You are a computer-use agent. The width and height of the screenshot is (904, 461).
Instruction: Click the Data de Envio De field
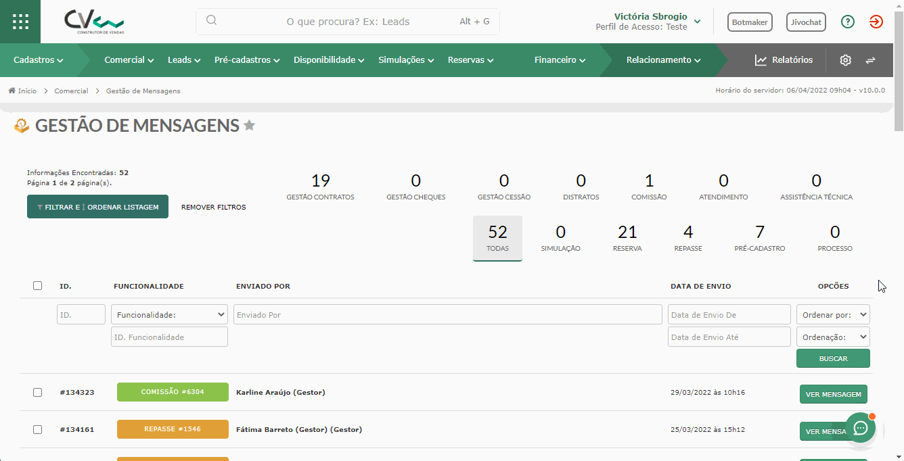(x=729, y=314)
